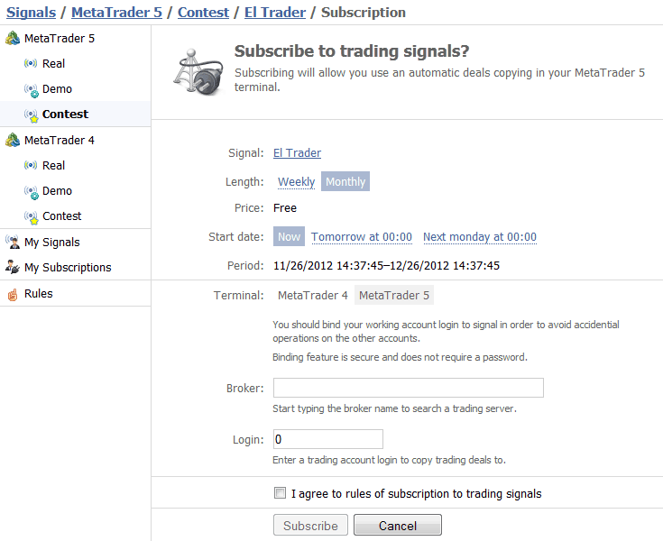Screen dimensions: 663x541
Task: Focus the Broker search field
Action: pyautogui.click(x=408, y=388)
